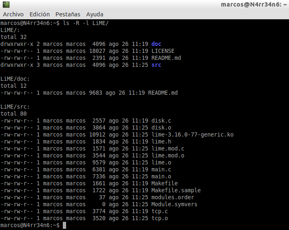Click lime-3.16.0-77-generic.ko in the listing

(x=192, y=135)
